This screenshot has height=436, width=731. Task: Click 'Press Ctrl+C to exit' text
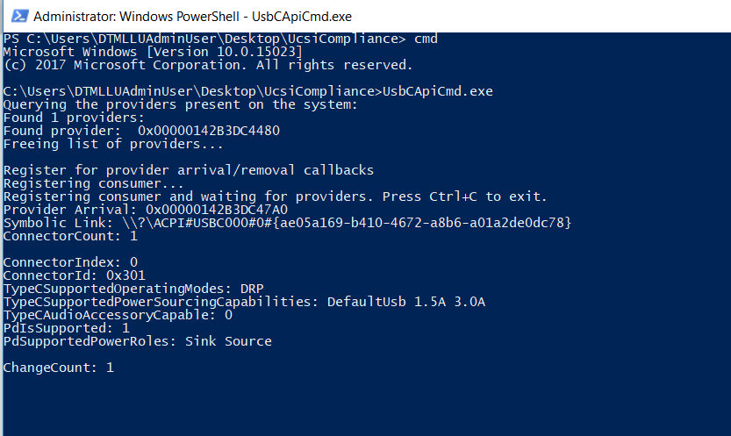(464, 197)
